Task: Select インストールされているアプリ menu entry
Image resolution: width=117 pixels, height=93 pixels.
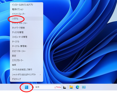Action: click(27, 5)
